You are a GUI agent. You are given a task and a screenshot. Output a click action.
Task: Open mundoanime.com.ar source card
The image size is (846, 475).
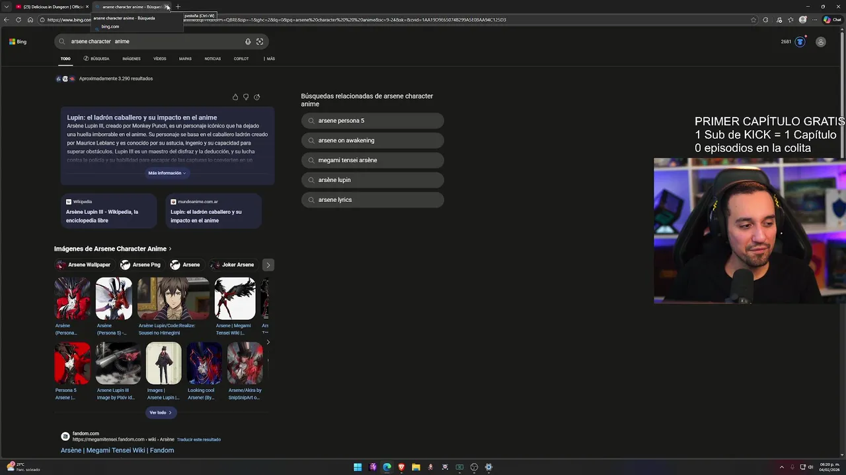213,211
